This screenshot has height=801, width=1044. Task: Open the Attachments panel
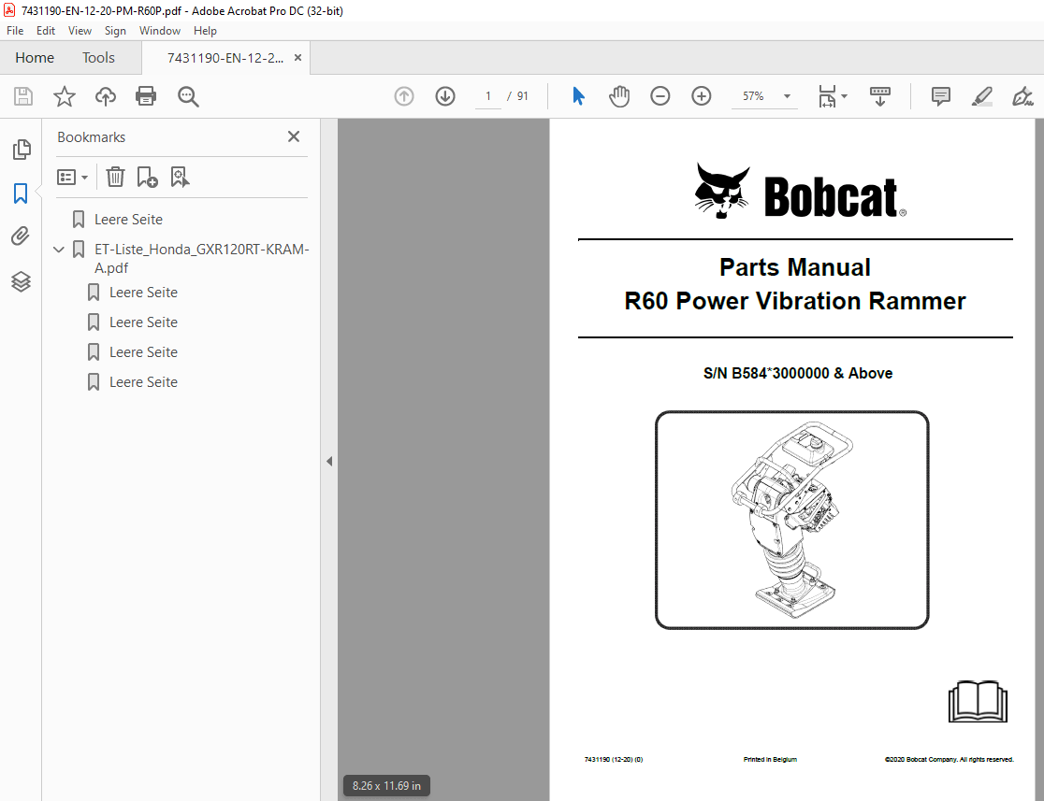[x=22, y=236]
